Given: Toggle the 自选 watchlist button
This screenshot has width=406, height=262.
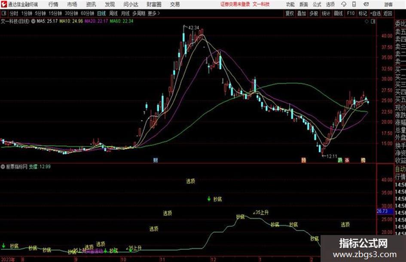Looking at the screenshot, I should [x=375, y=13].
